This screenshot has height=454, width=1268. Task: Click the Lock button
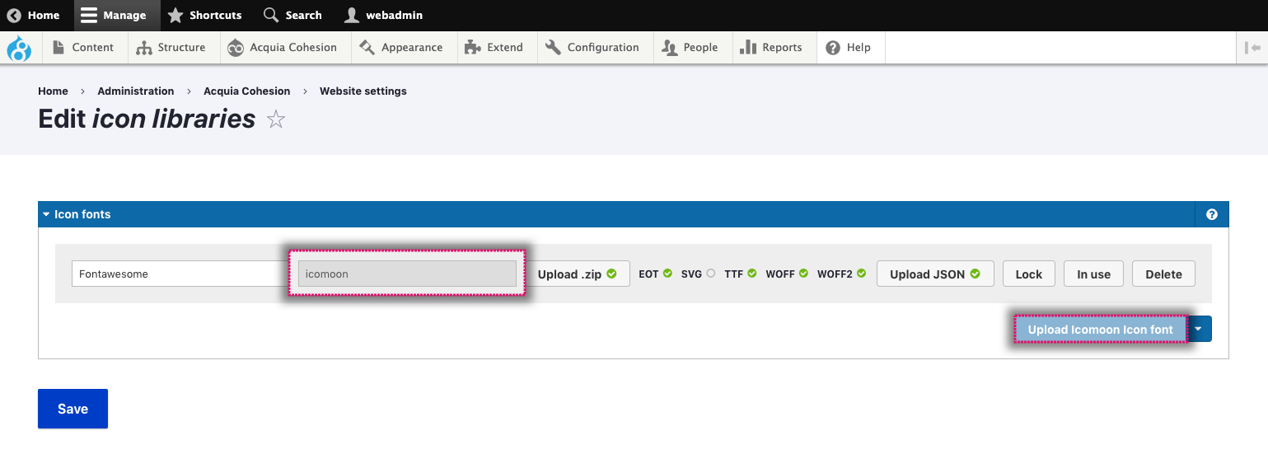click(x=1028, y=274)
